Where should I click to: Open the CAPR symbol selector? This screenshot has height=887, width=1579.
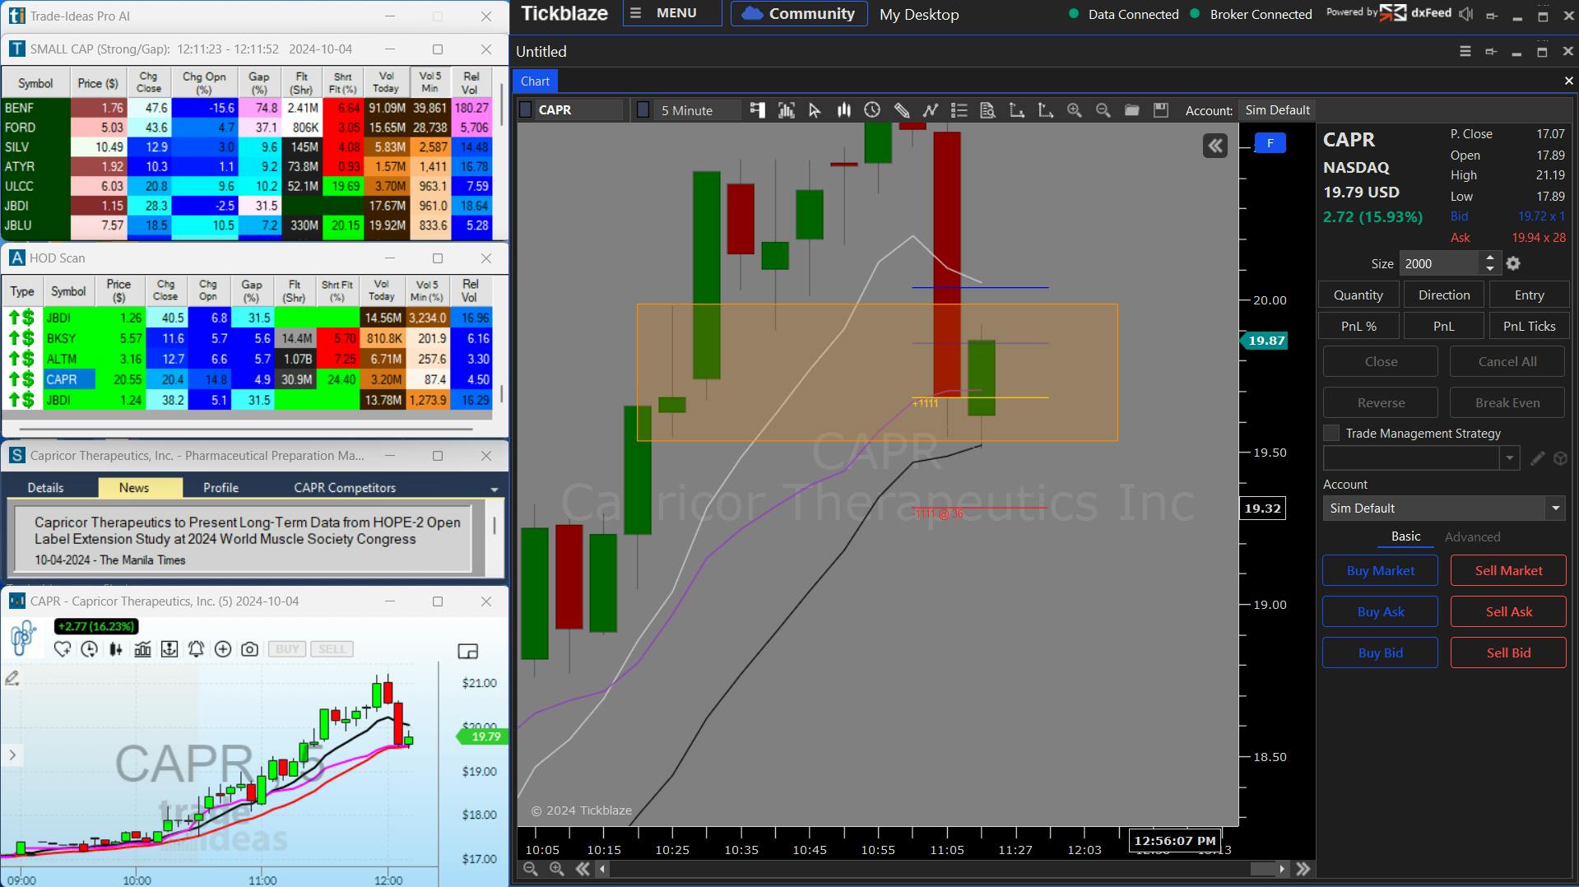579,110
